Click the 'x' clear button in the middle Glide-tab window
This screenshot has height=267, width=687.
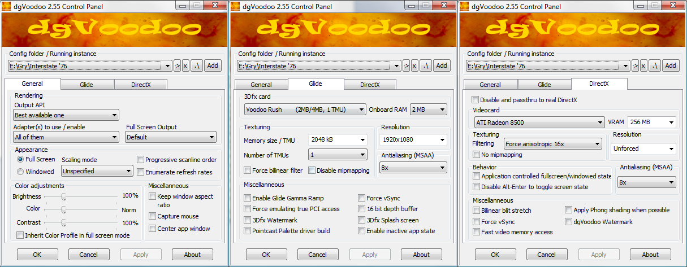tap(414, 65)
